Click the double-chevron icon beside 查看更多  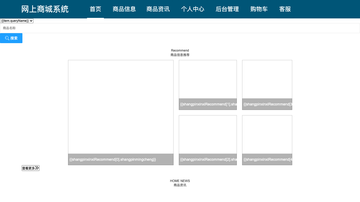(x=37, y=168)
